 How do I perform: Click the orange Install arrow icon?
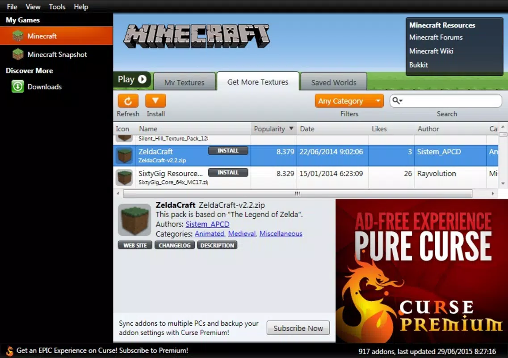(155, 101)
